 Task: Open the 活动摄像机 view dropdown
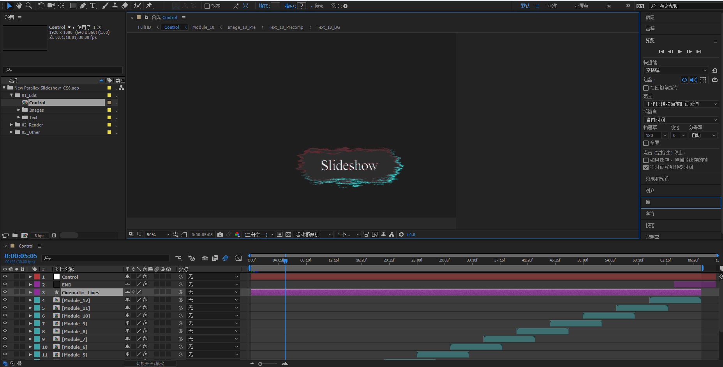(x=313, y=235)
